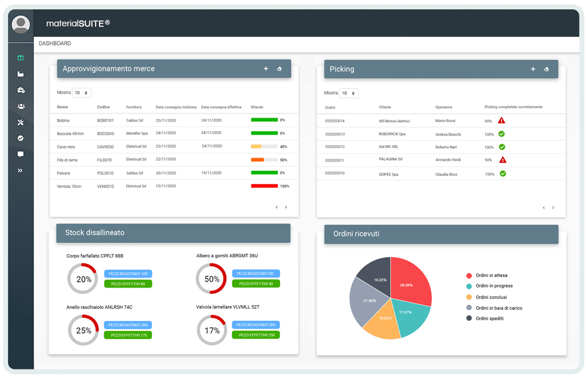Click the plus icon in Picking header
This screenshot has width=586, height=380.
point(533,69)
